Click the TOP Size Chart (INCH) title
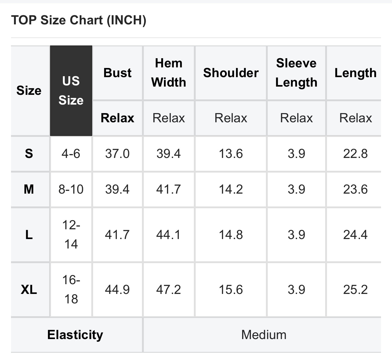Screen dimensions: 392x354 [x=79, y=20]
